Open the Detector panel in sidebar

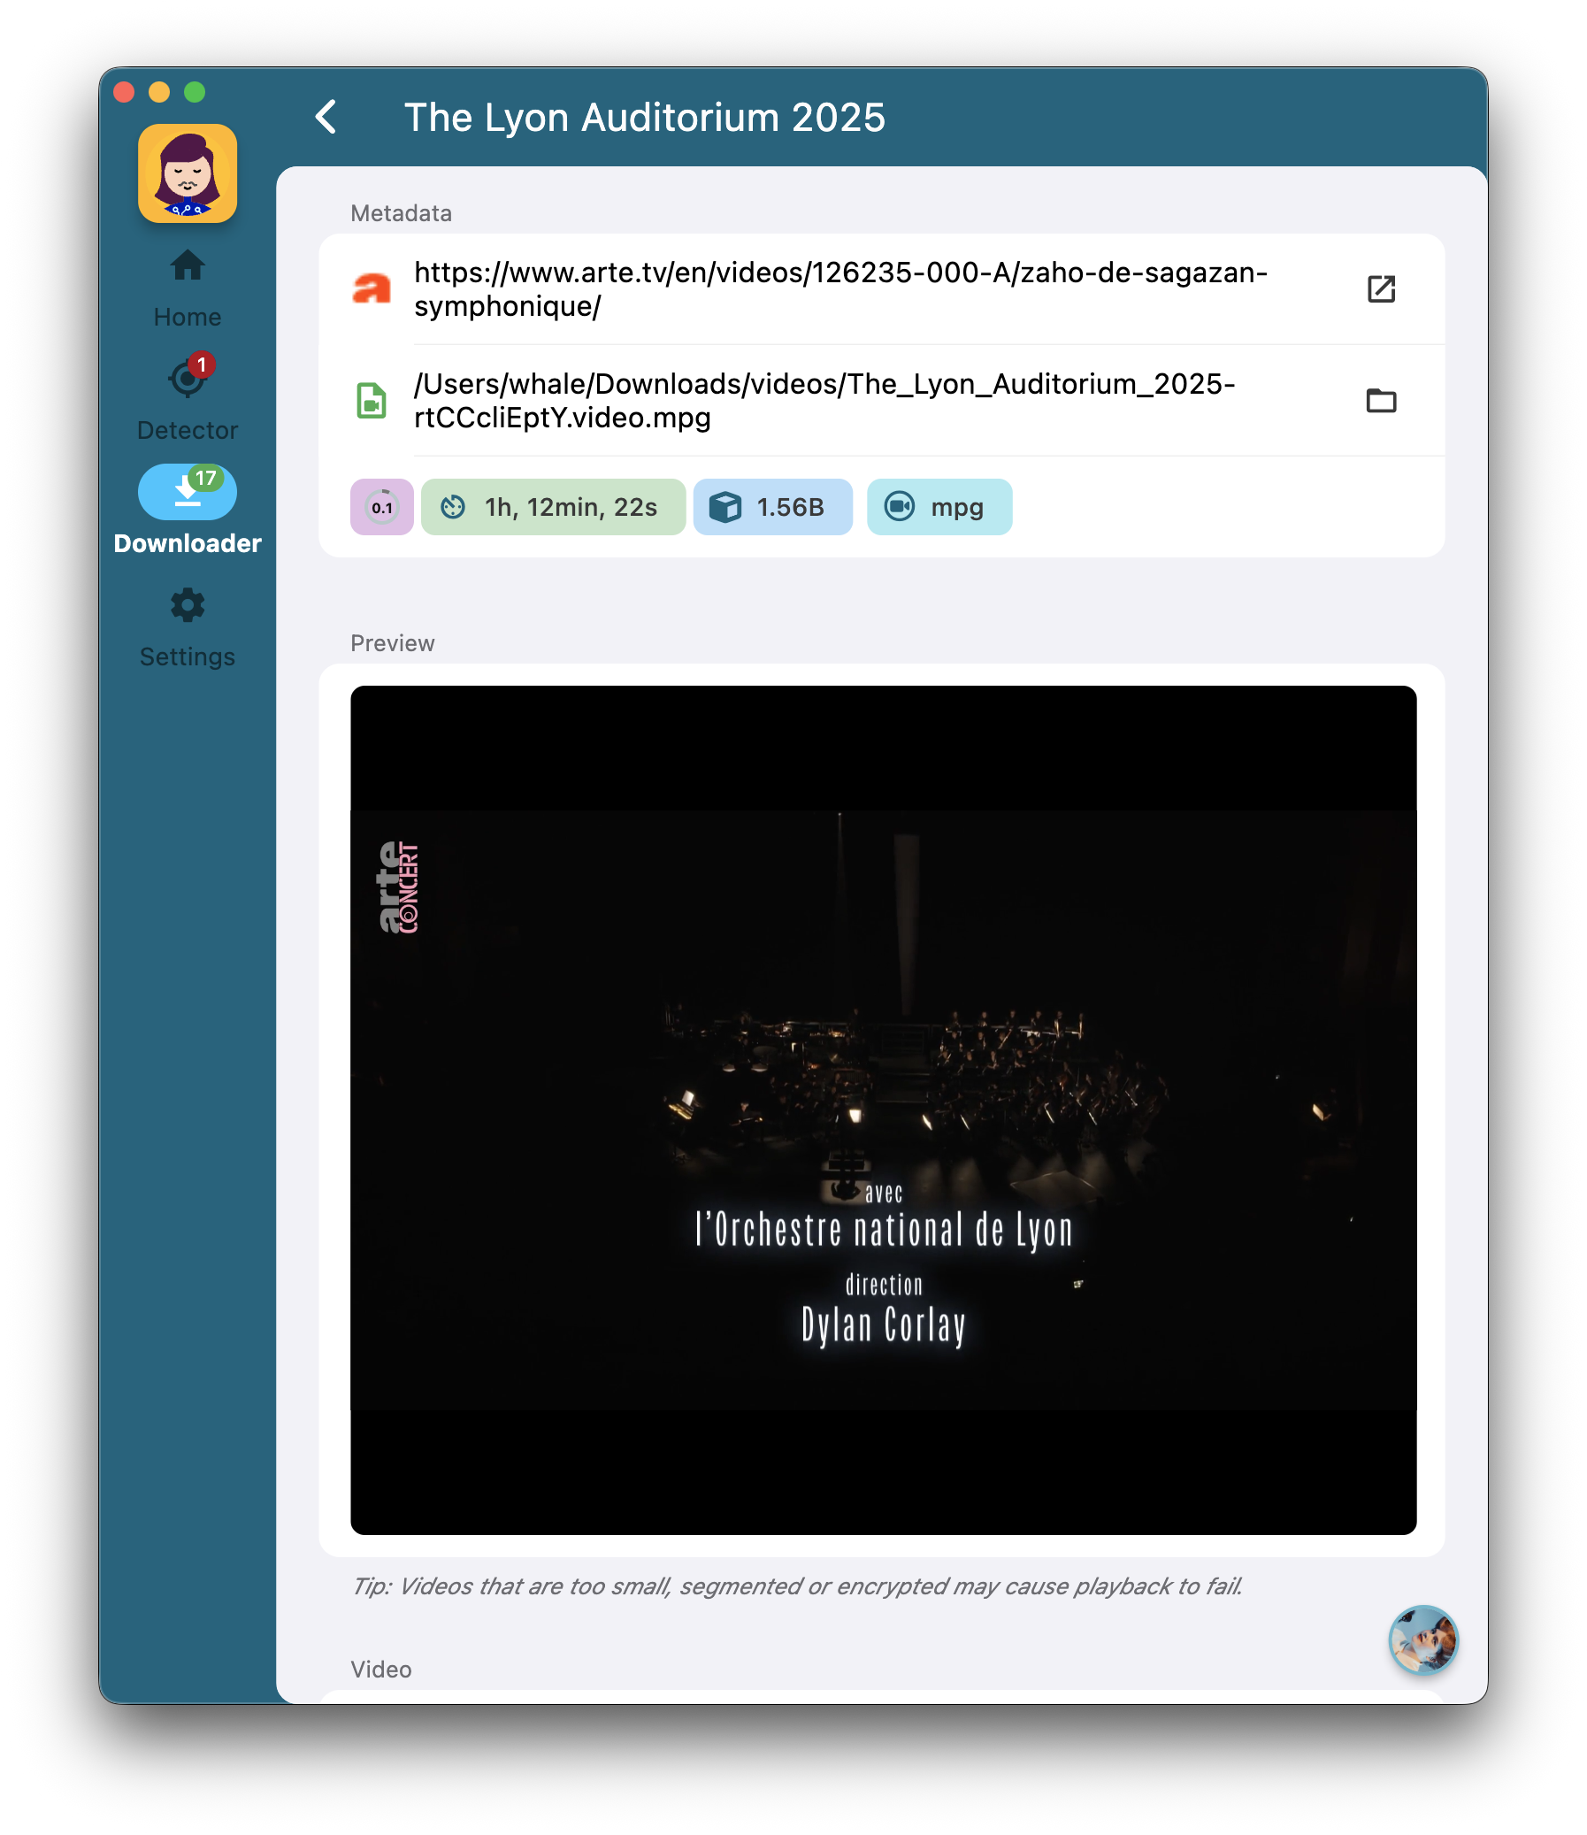click(x=187, y=375)
